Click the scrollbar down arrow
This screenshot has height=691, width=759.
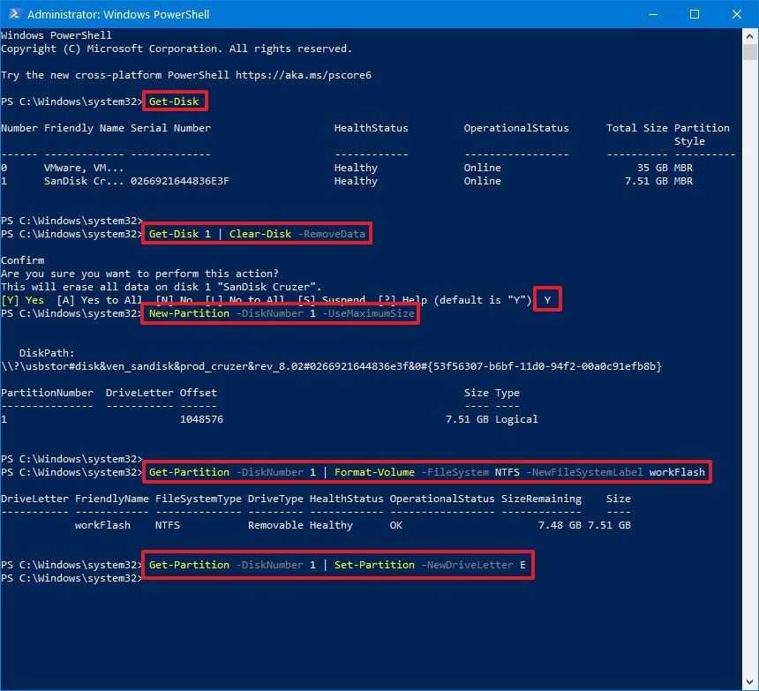pos(750,682)
